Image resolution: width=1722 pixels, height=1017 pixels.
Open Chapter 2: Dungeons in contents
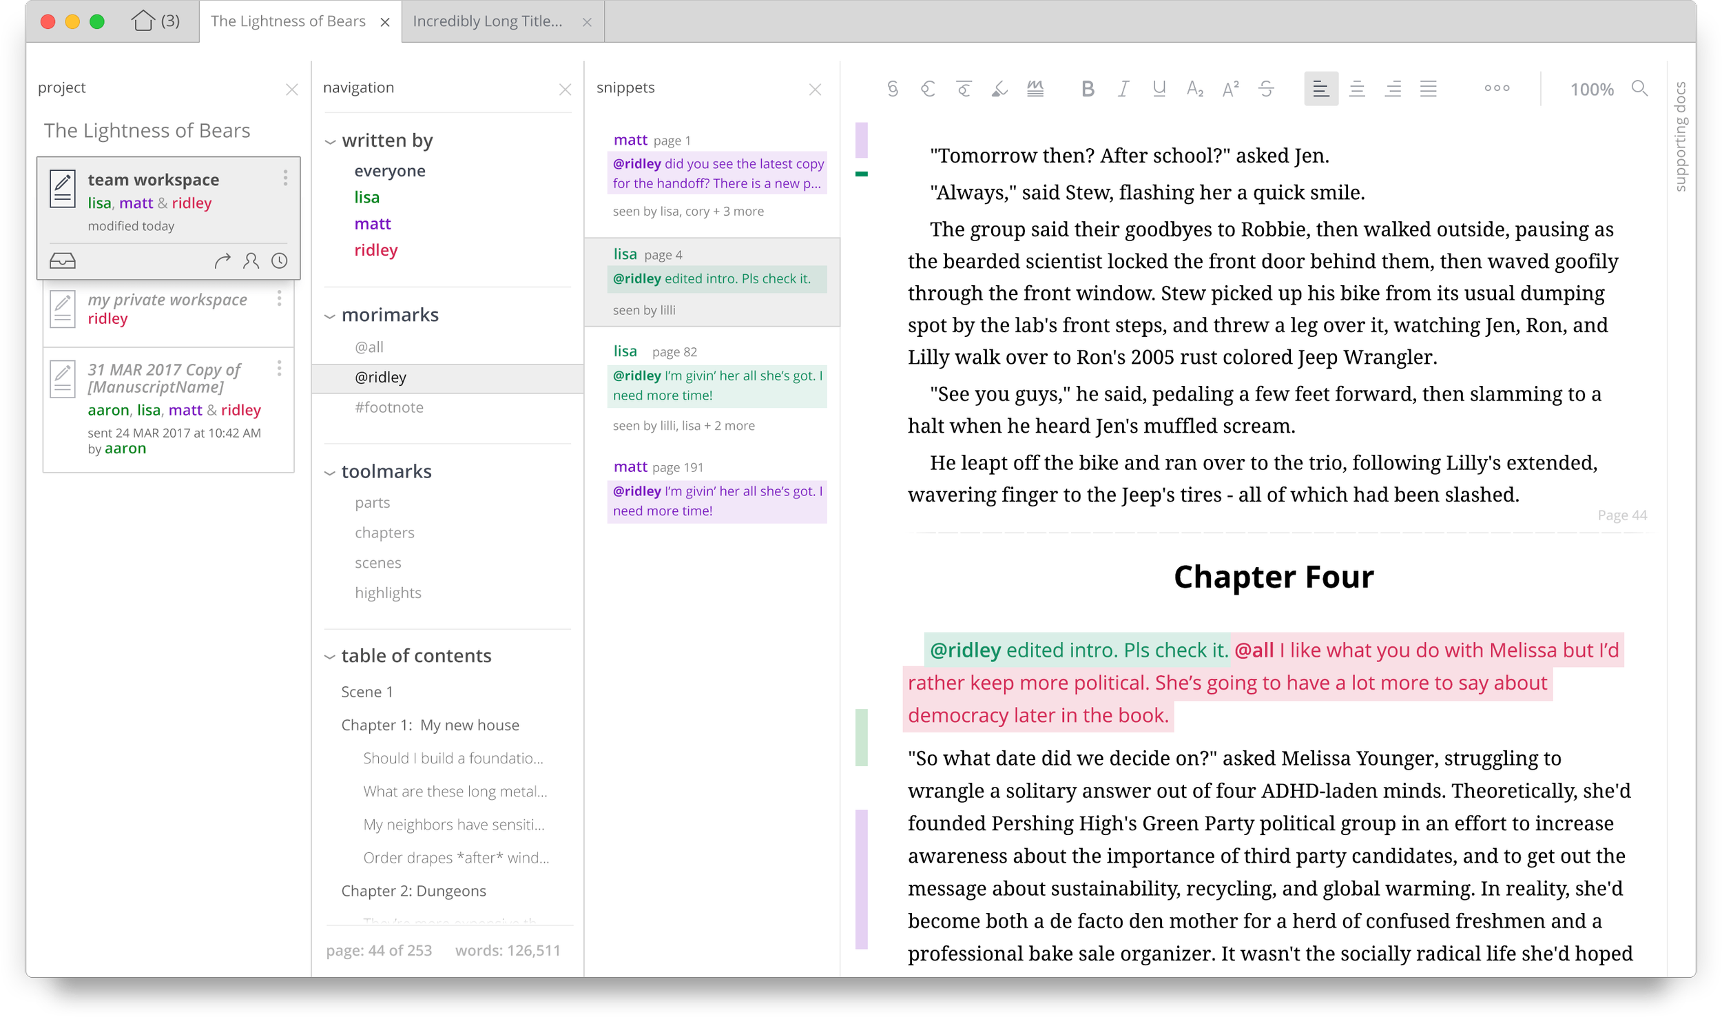(413, 891)
